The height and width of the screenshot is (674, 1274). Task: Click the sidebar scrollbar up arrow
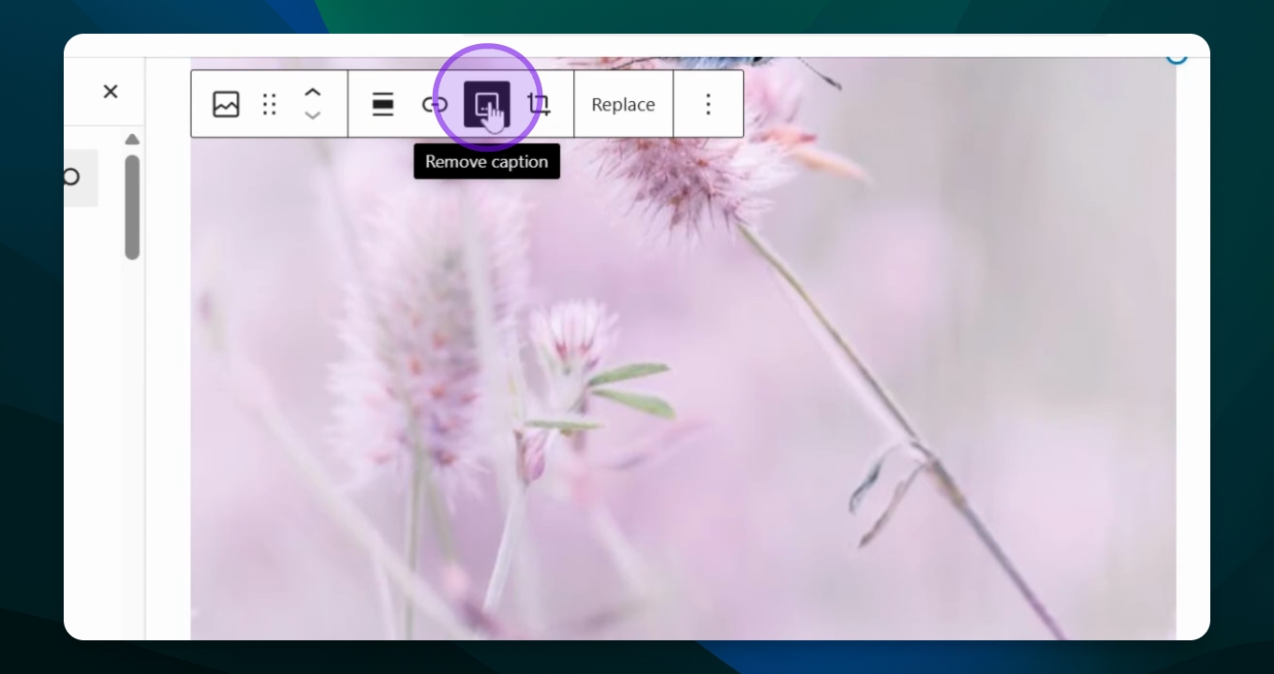tap(132, 139)
